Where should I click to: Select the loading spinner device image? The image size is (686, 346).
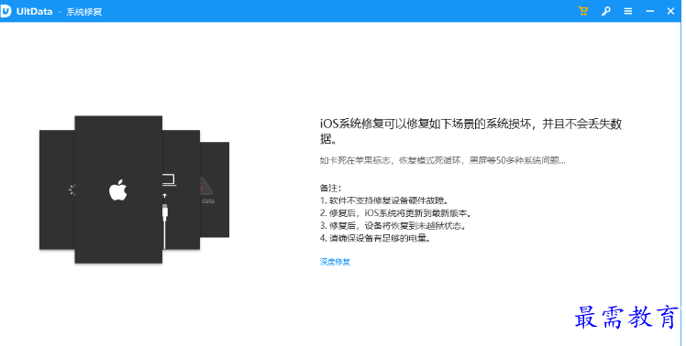point(57,189)
